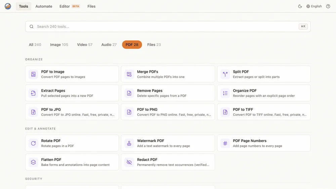Open the Remove Pages title link
Viewport: 336px width, 189px height.
[x=150, y=91]
